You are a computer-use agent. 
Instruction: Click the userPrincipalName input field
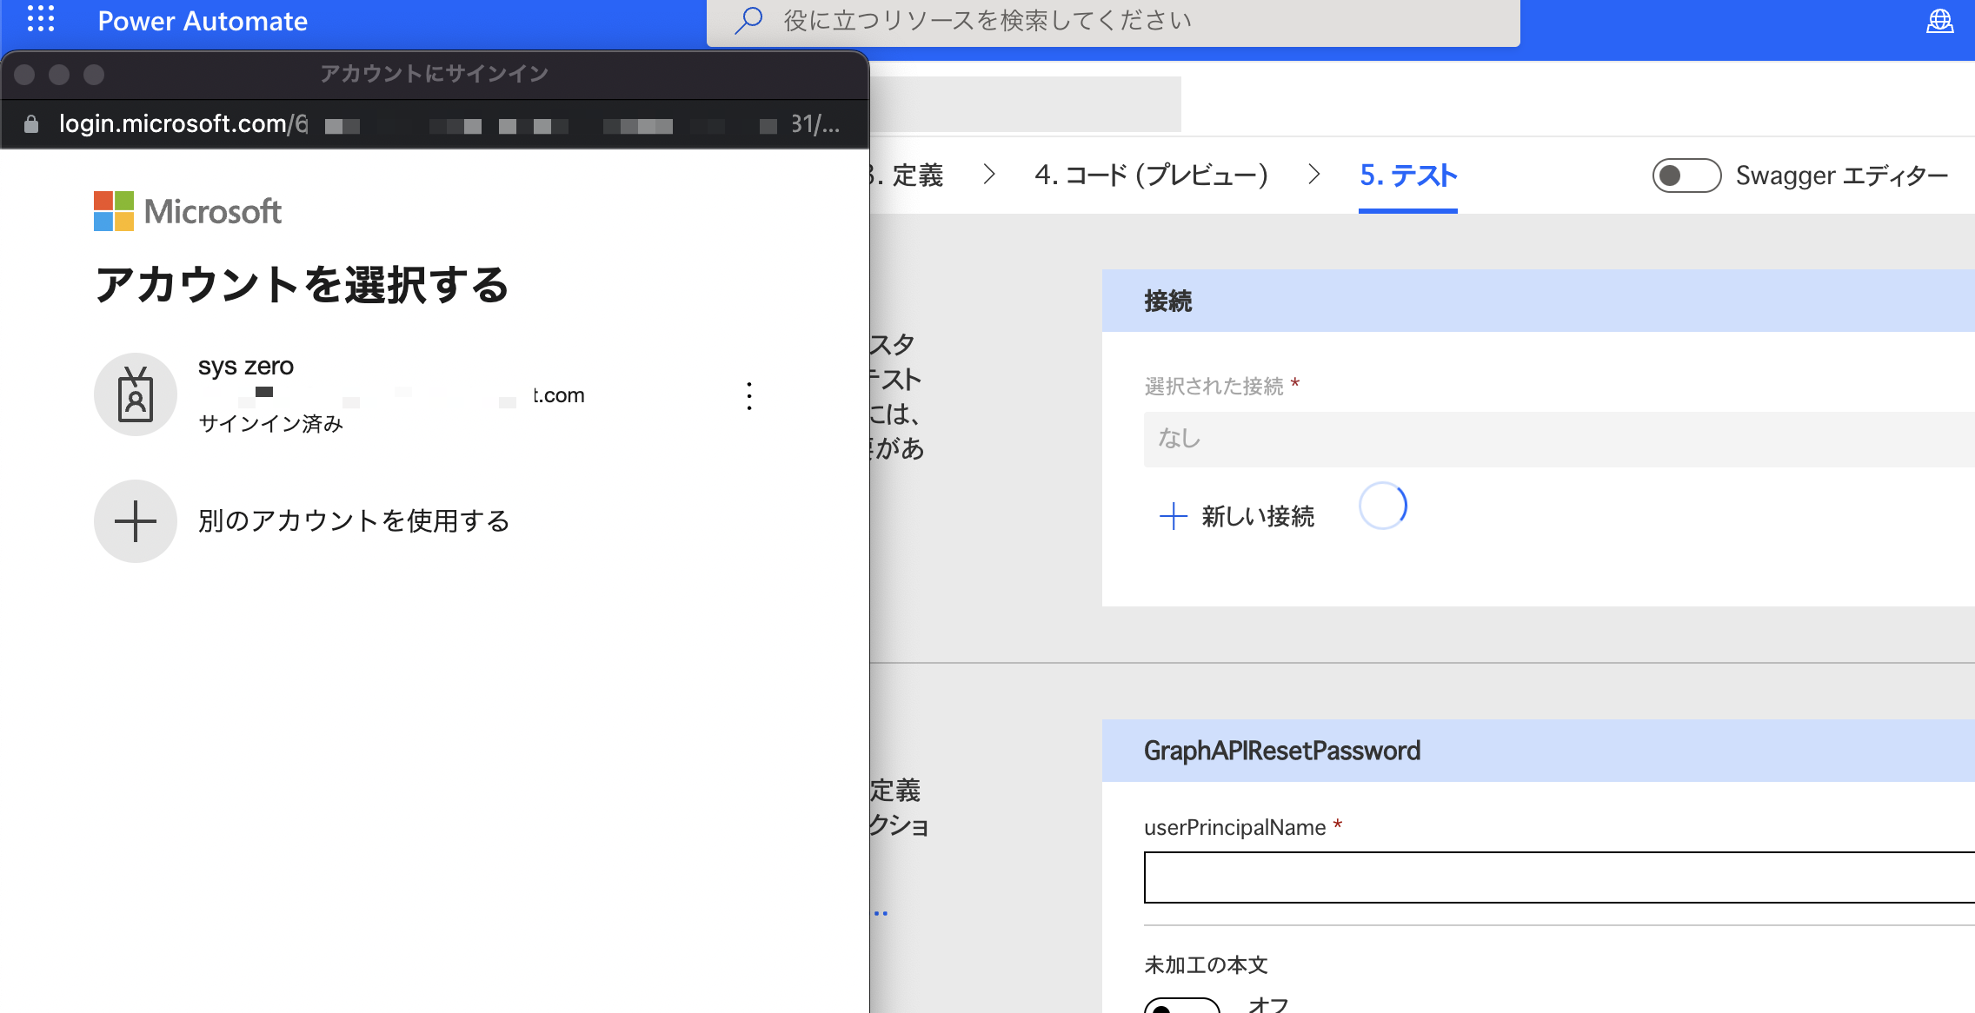tap(1559, 877)
